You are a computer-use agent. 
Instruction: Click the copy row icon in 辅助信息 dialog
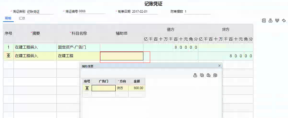209,75
